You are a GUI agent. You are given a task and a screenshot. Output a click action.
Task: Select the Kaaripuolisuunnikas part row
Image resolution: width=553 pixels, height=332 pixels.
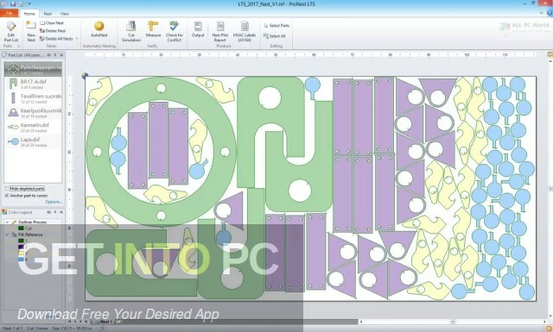pyautogui.click(x=33, y=113)
